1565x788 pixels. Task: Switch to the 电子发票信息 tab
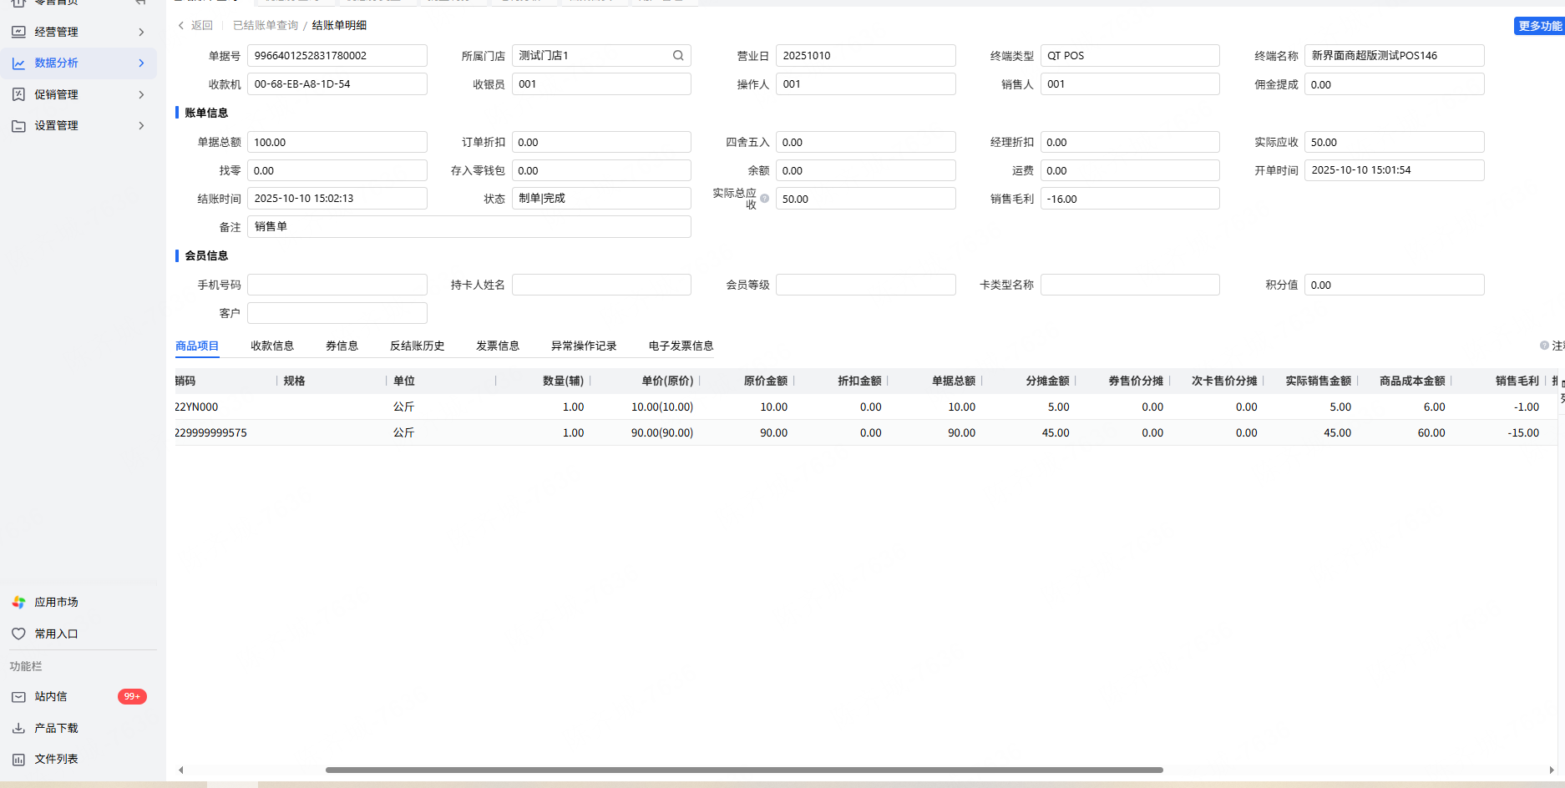point(681,346)
